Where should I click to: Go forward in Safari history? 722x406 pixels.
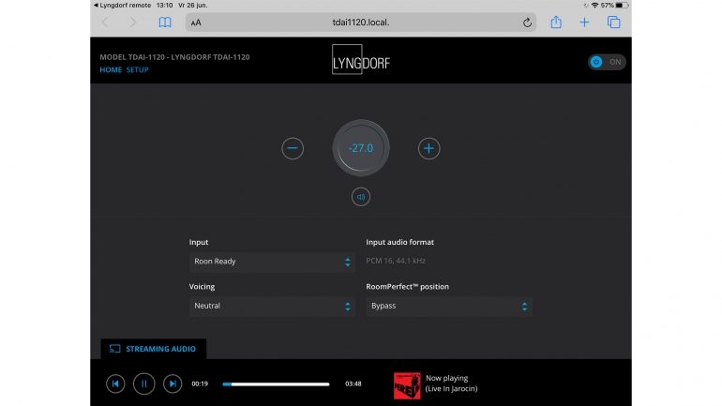(132, 23)
